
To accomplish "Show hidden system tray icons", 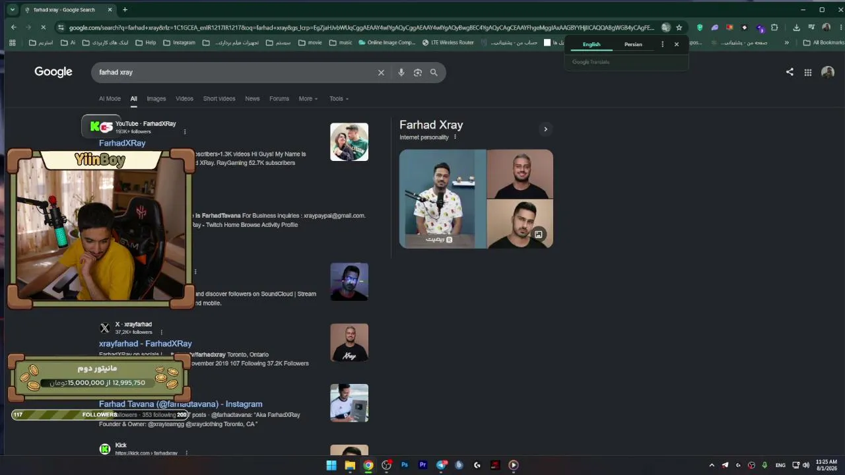I will pyautogui.click(x=712, y=465).
